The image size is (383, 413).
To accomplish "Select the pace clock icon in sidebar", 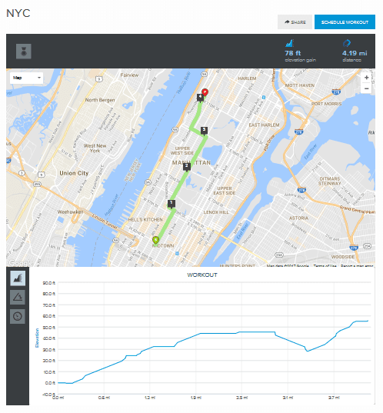I will [18, 316].
